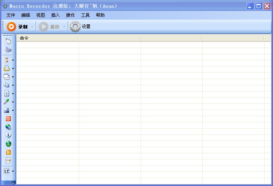This screenshot has width=273, height=186.
Task: Select the copy files icon
Action: [7, 85]
